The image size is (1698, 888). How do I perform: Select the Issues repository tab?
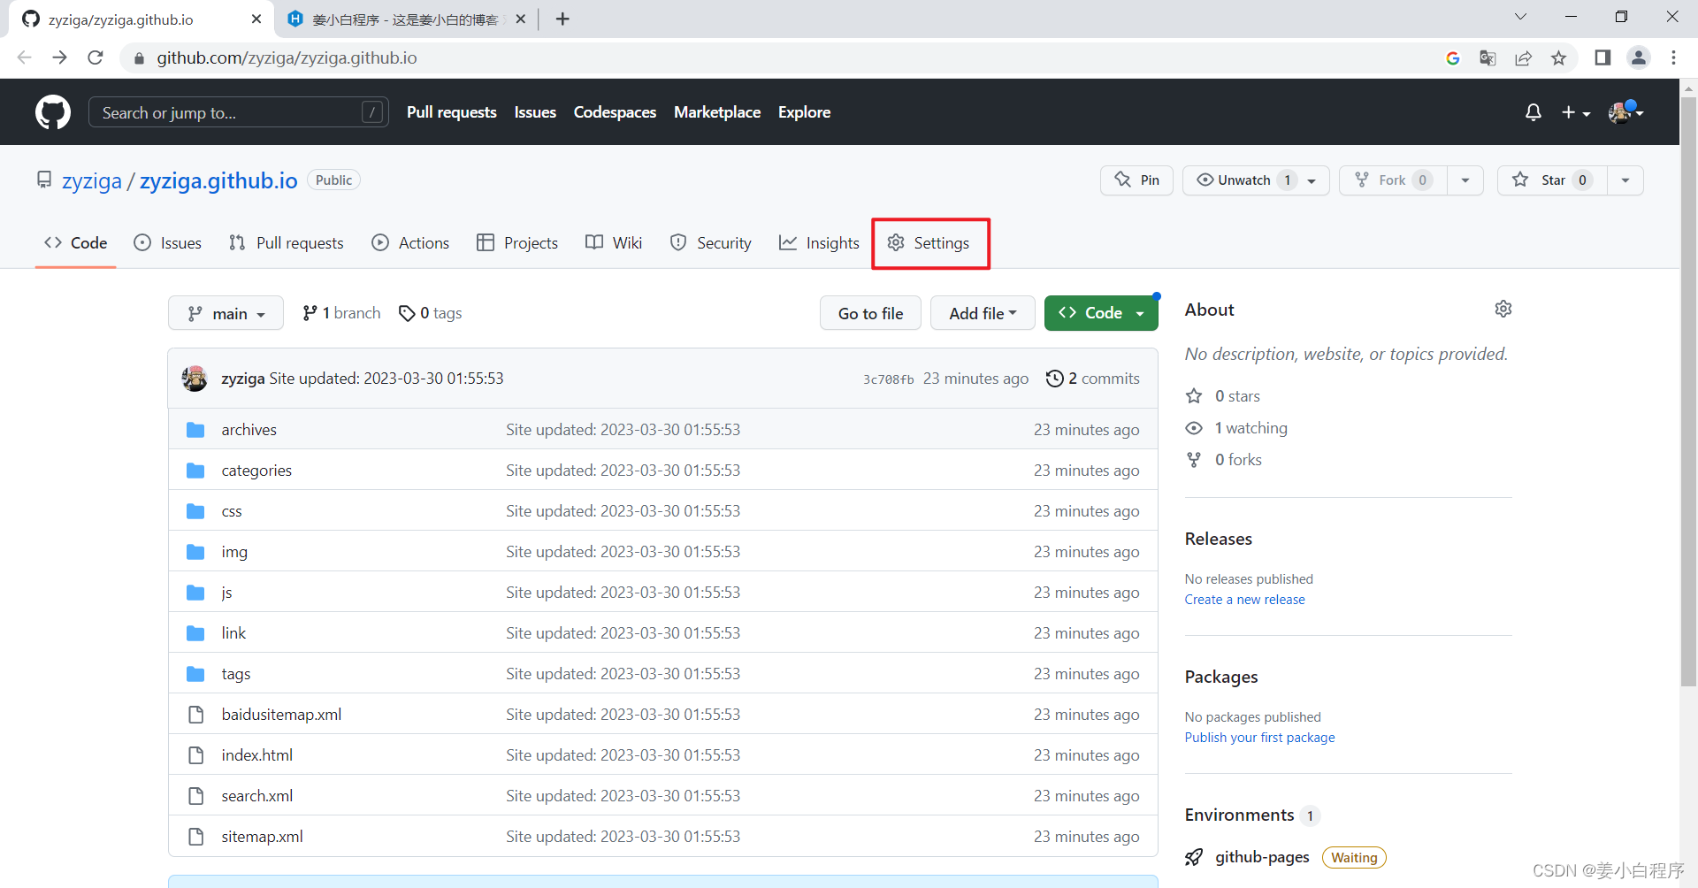click(x=167, y=243)
